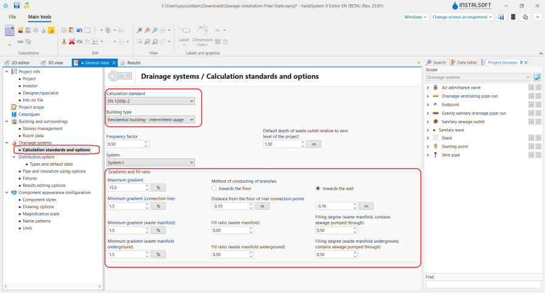Image resolution: width=545 pixels, height=293 pixels.
Task: Select Storeys management in the tree
Action: click(x=42, y=129)
